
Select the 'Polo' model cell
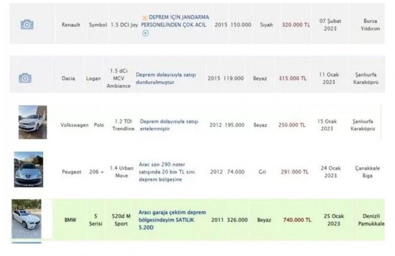(x=99, y=125)
